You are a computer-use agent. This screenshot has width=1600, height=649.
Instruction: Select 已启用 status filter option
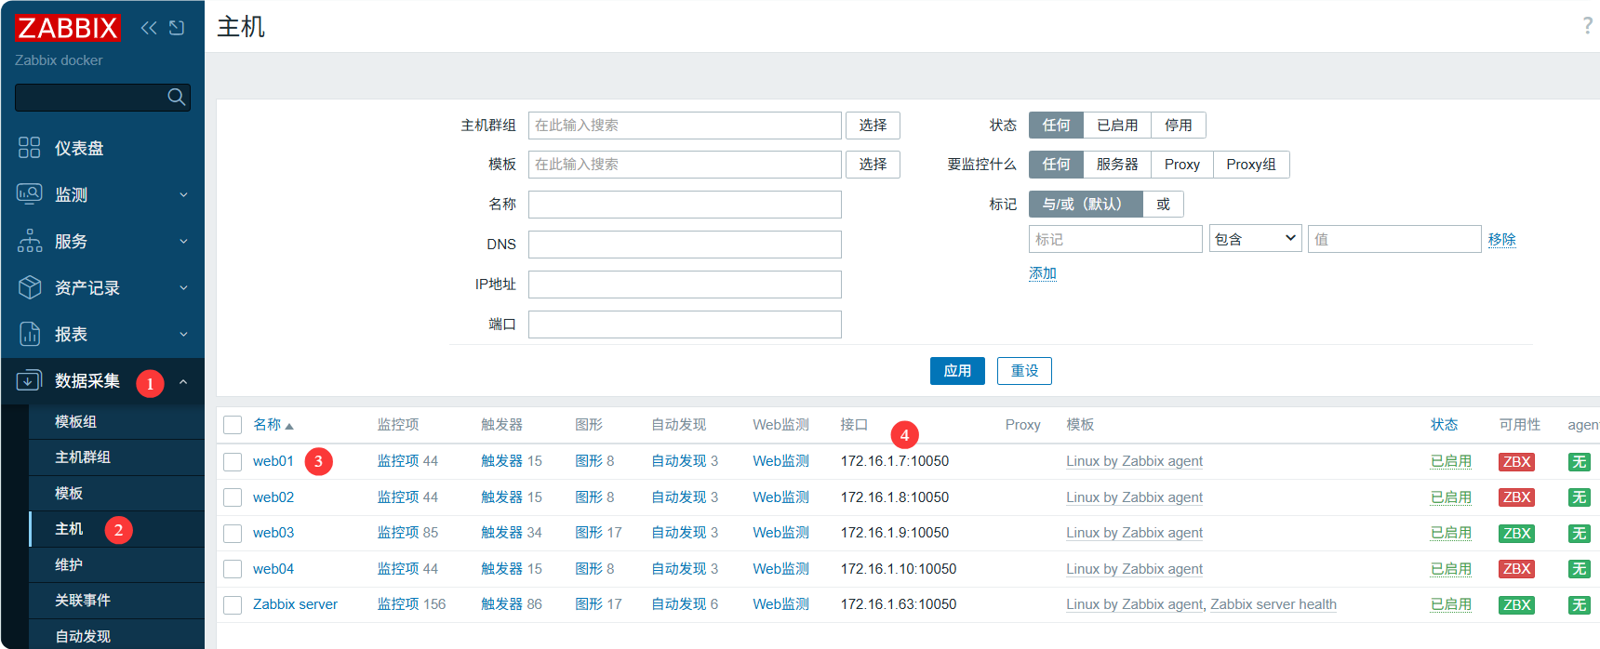(x=1117, y=126)
